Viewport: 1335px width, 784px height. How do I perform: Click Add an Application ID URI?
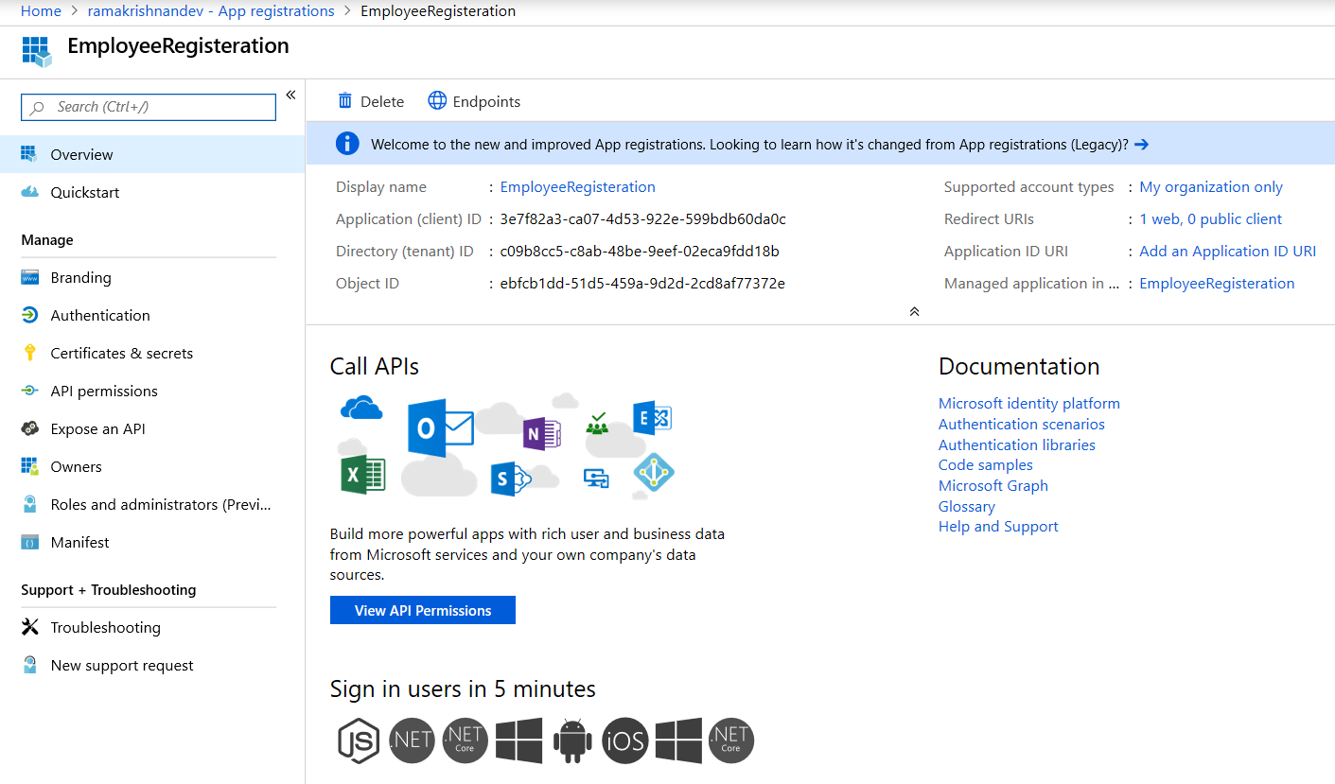pos(1227,252)
